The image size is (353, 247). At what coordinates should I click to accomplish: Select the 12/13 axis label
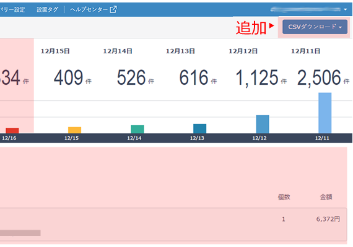197,138
